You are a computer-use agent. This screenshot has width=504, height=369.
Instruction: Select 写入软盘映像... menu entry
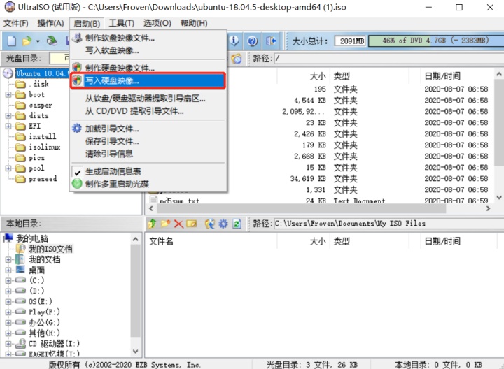pyautogui.click(x=148, y=50)
